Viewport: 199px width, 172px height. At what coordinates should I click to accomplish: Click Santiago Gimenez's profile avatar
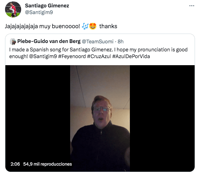[13, 9]
